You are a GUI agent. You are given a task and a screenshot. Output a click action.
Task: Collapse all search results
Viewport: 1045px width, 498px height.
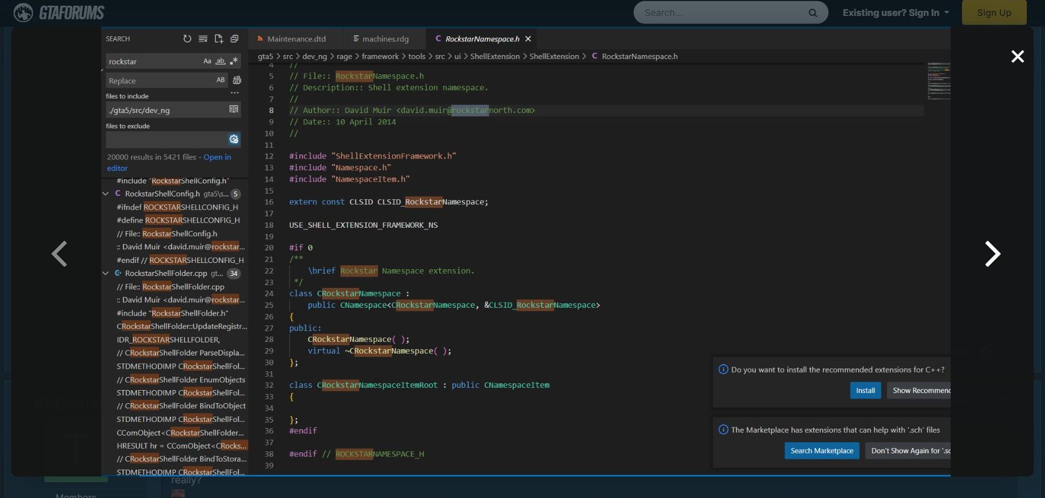pyautogui.click(x=234, y=39)
